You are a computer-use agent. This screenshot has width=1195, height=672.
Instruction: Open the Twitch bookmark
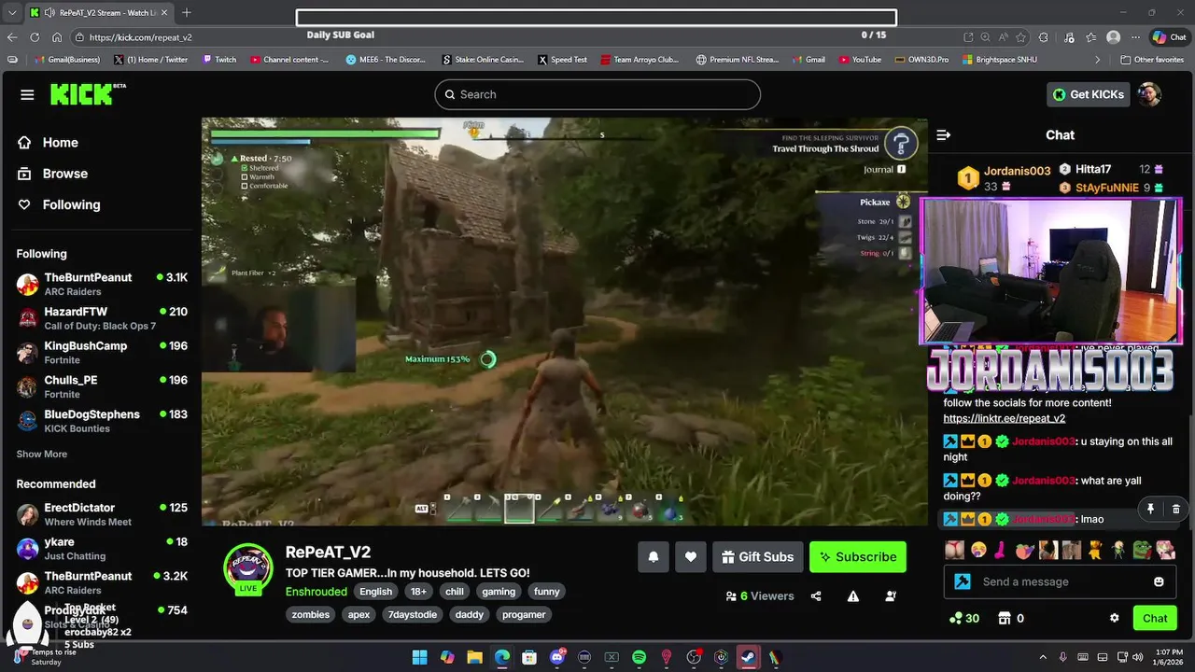[x=219, y=60]
